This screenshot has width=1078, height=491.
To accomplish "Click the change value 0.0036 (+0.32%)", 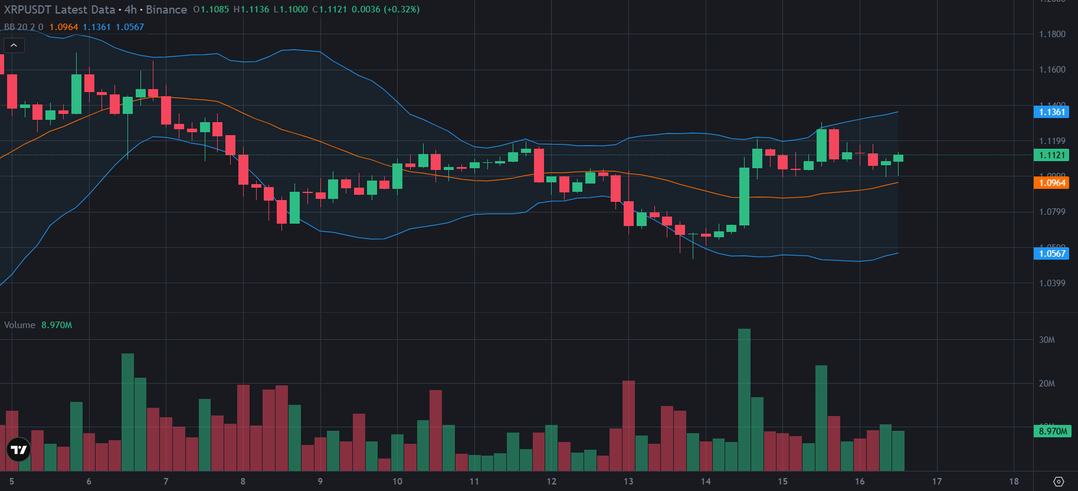I will [386, 9].
